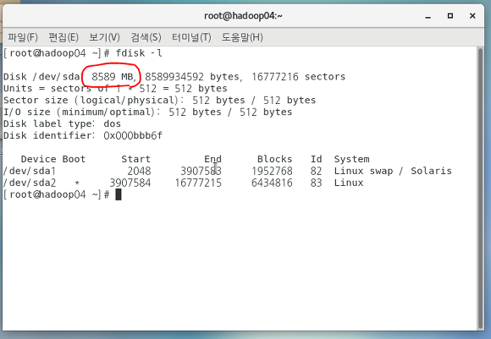Click the '16777215' end sector value
Viewport: 491px width, 339px height.
tap(198, 183)
